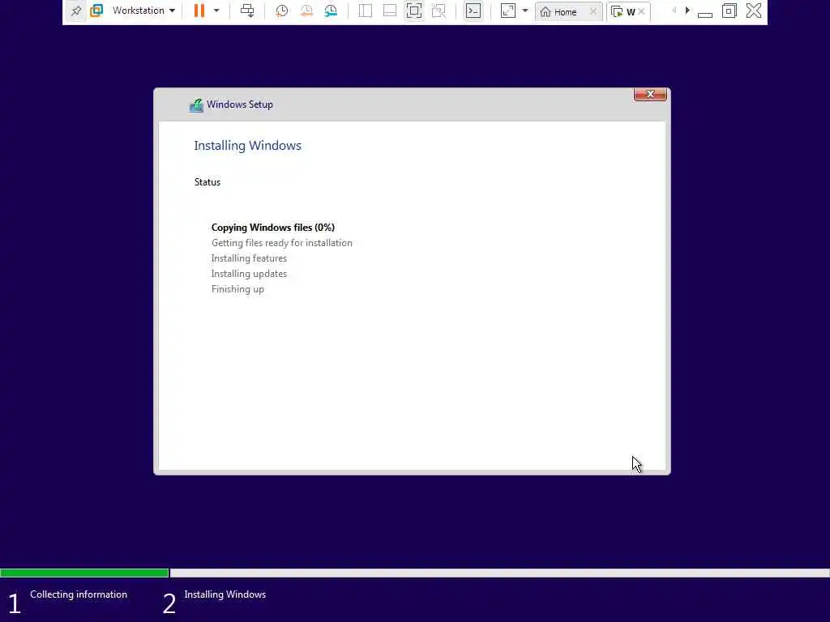Expand the stretch display options arrow

point(525,11)
